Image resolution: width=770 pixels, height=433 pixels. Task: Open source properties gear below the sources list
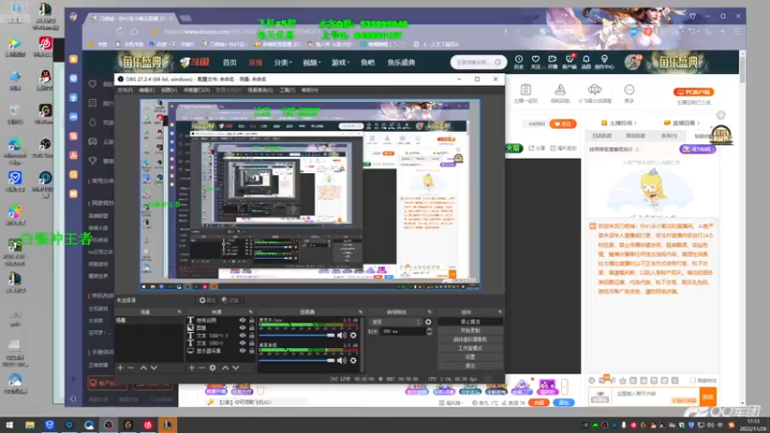pos(213,368)
